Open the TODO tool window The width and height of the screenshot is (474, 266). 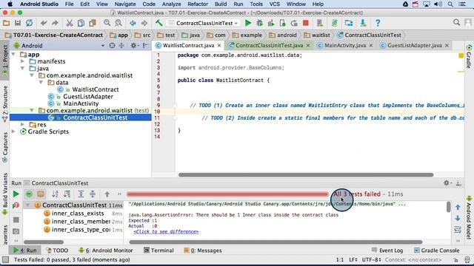click(57, 250)
